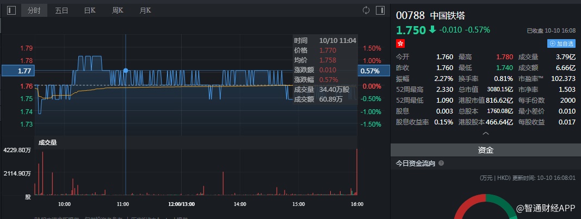Screen dimensions: 581x219
Task: Click the 最高 value 1.780
Action: click(505, 57)
